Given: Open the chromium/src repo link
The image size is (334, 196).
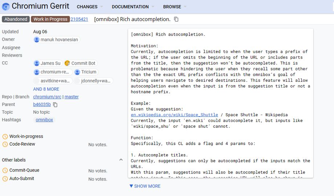Looking at the screenshot, I should tap(47, 97).
